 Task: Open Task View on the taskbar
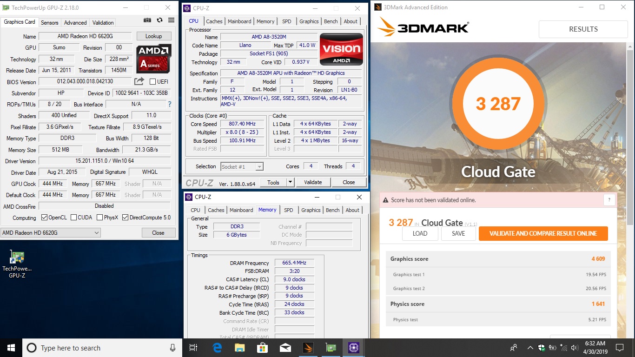193,347
